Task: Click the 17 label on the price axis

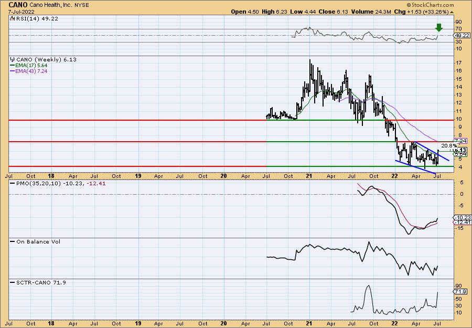Action: (459, 62)
